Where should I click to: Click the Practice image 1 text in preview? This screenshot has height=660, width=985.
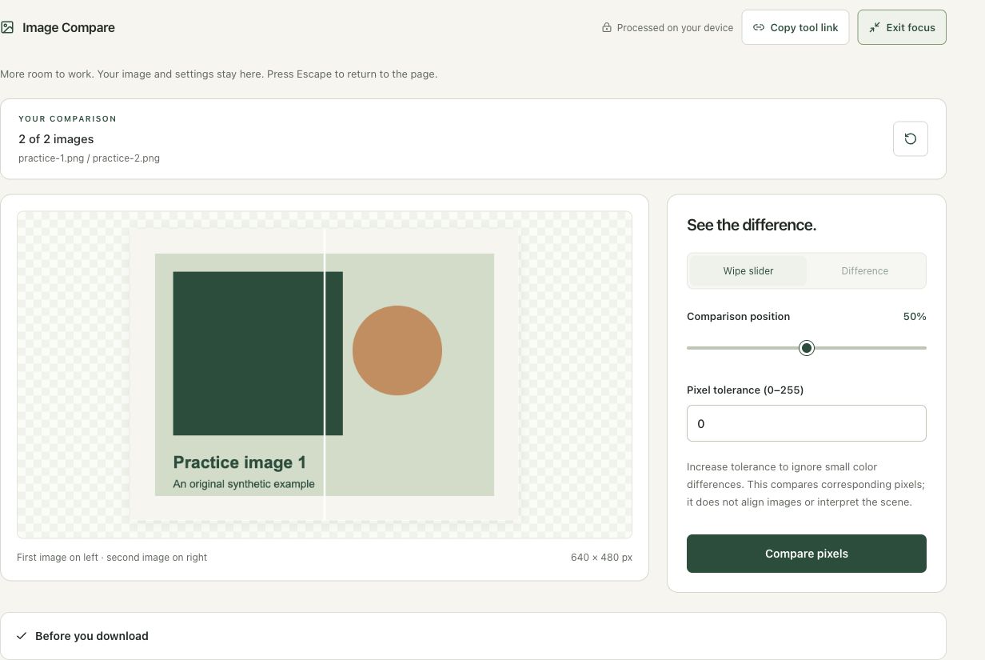coord(239,462)
